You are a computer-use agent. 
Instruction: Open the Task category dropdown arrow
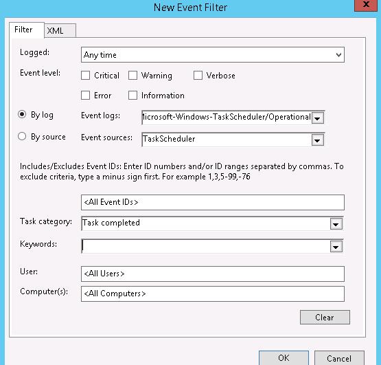[x=336, y=224]
